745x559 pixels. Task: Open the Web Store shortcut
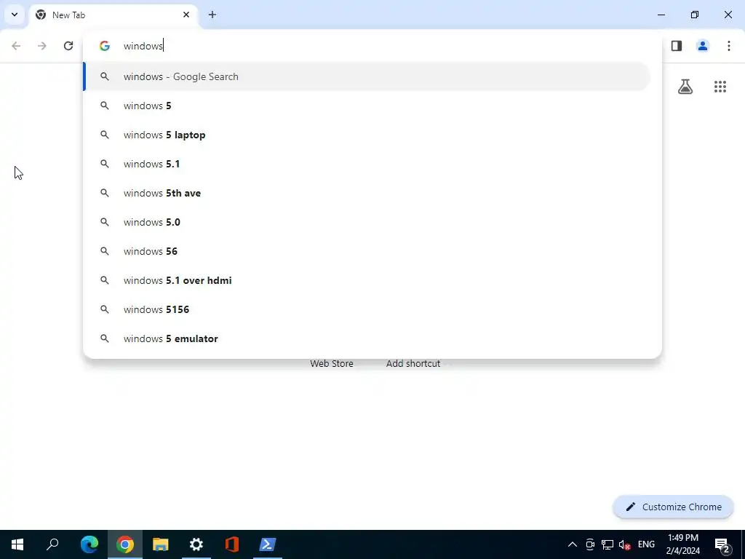[332, 363]
